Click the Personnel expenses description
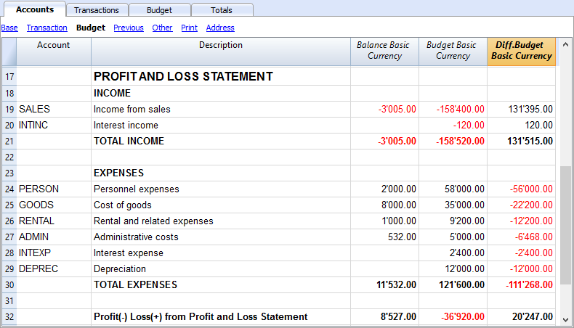 click(x=221, y=189)
